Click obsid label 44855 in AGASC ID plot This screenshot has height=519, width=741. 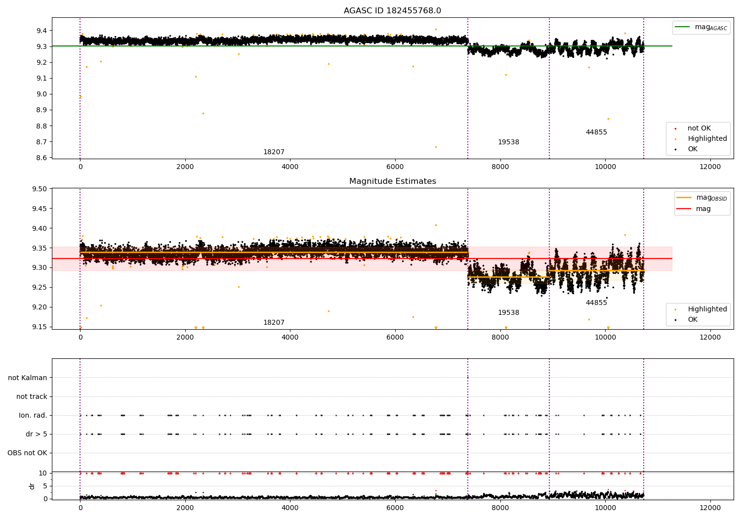point(596,132)
